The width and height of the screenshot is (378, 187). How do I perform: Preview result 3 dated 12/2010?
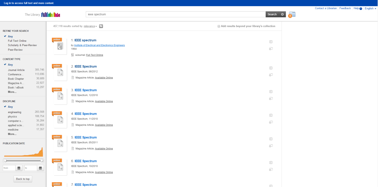[271, 92]
